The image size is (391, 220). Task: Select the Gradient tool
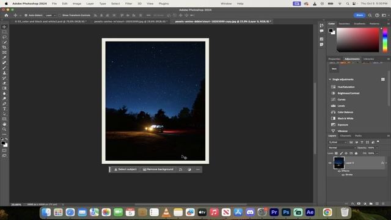[x=4, y=88]
